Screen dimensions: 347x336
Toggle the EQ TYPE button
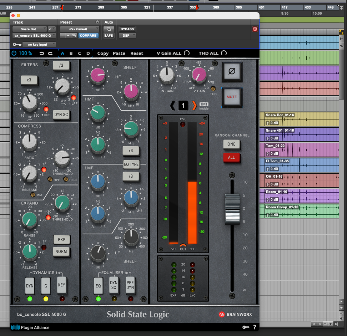(131, 164)
